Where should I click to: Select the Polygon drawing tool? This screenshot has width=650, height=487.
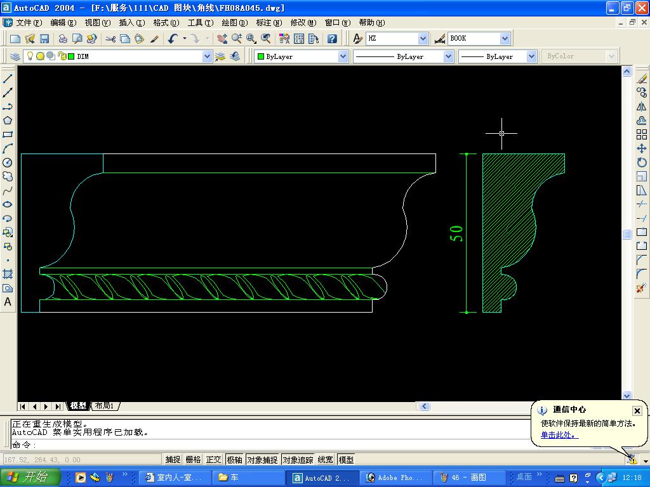tap(8, 120)
